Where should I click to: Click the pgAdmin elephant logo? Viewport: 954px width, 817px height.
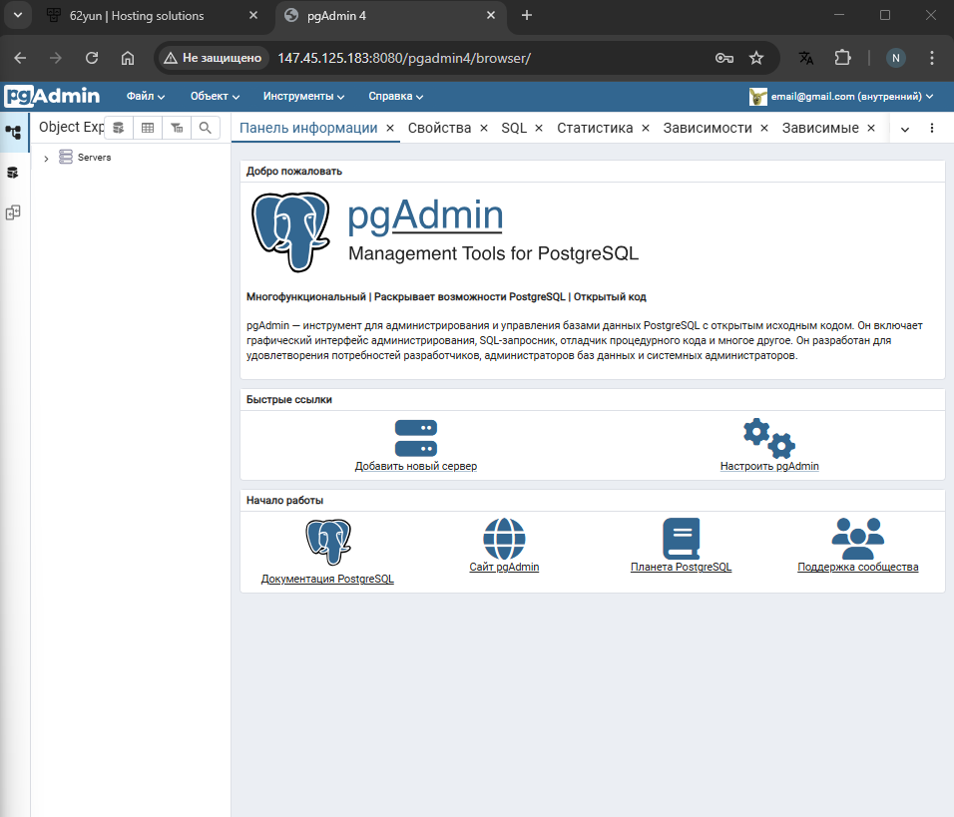coord(290,230)
